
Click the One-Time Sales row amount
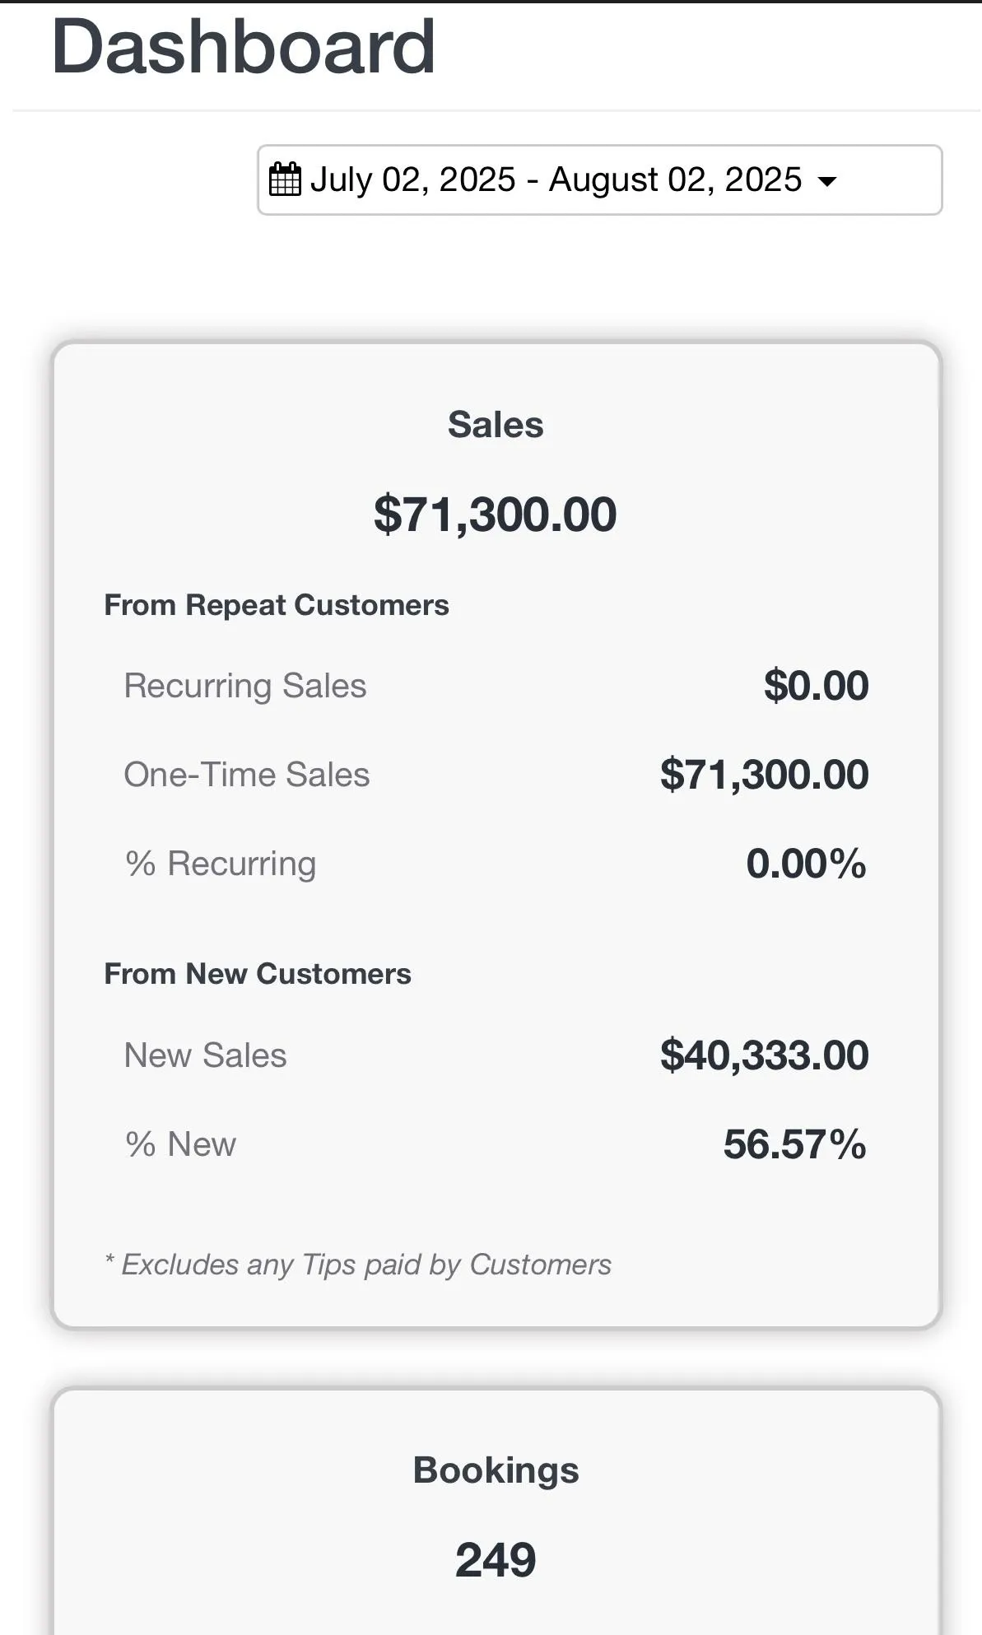[x=764, y=775]
